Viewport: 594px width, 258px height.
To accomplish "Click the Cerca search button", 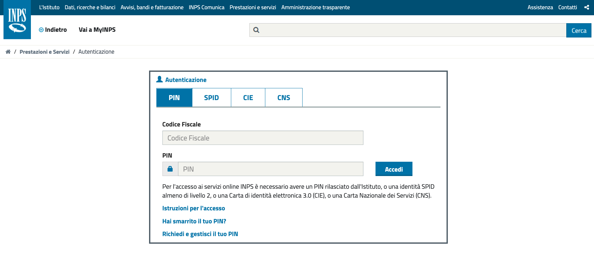I will point(579,31).
